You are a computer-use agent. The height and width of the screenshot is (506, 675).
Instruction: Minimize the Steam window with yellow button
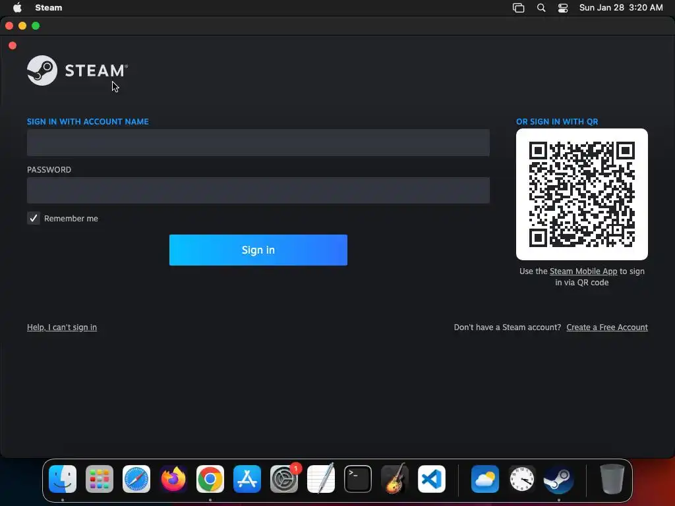(x=22, y=26)
